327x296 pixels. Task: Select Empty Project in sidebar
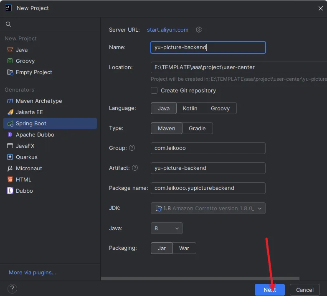34,72
